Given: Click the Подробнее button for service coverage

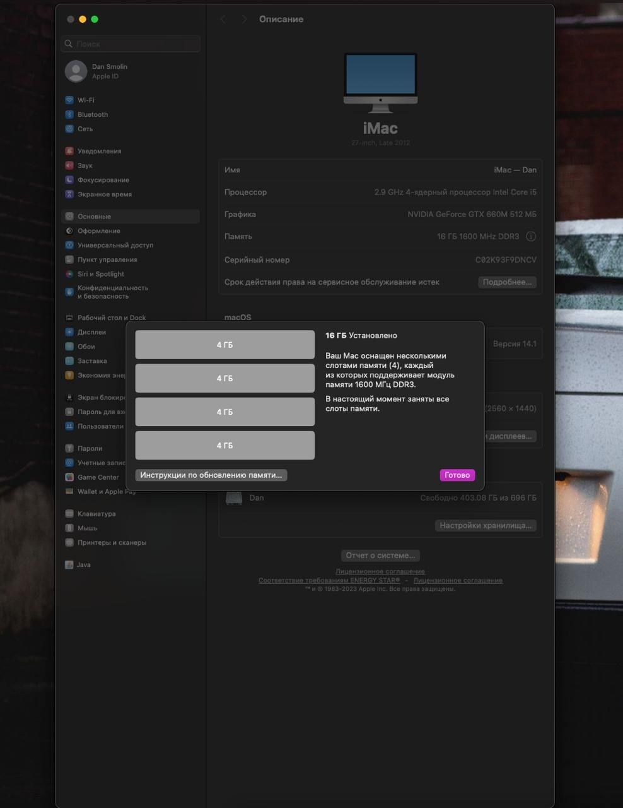Looking at the screenshot, I should point(507,282).
